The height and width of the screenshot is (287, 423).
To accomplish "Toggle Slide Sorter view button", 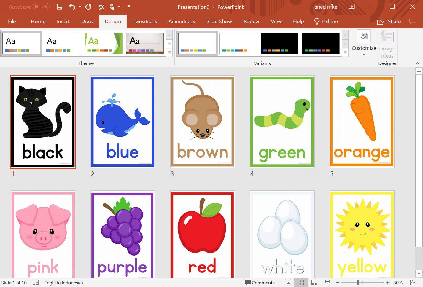I will [x=301, y=283].
